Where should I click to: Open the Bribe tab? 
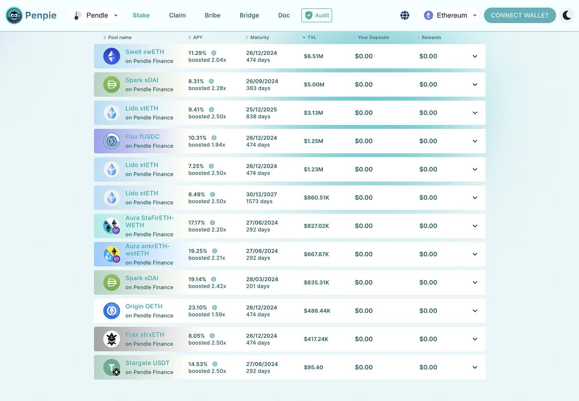coord(212,15)
